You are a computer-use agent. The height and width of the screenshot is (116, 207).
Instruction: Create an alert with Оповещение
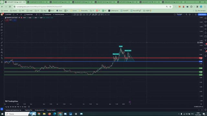47,15
